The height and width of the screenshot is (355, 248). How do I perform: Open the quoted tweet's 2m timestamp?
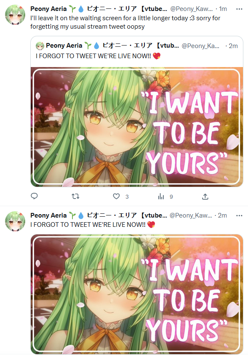(x=233, y=46)
